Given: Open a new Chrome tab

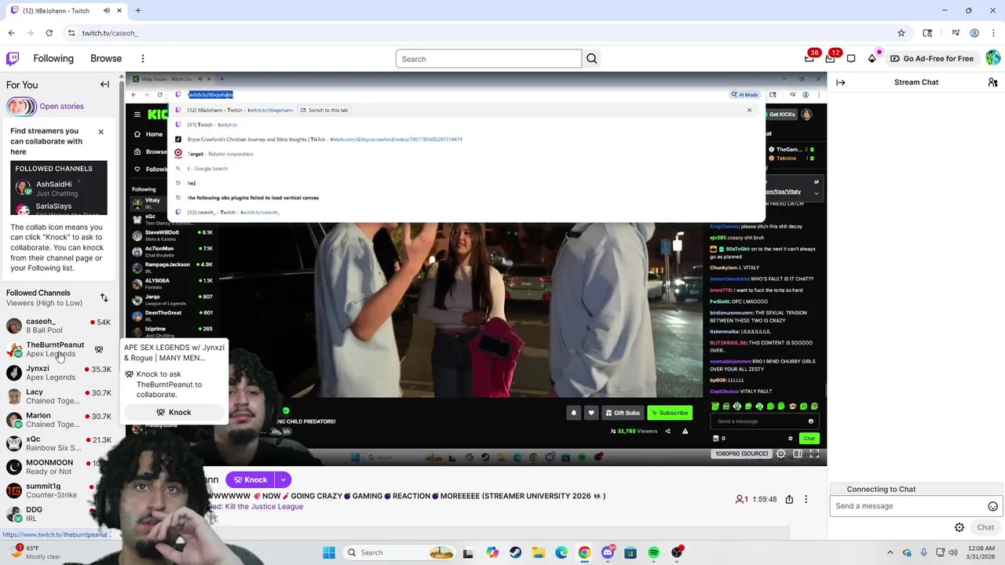Looking at the screenshot, I should tap(137, 10).
